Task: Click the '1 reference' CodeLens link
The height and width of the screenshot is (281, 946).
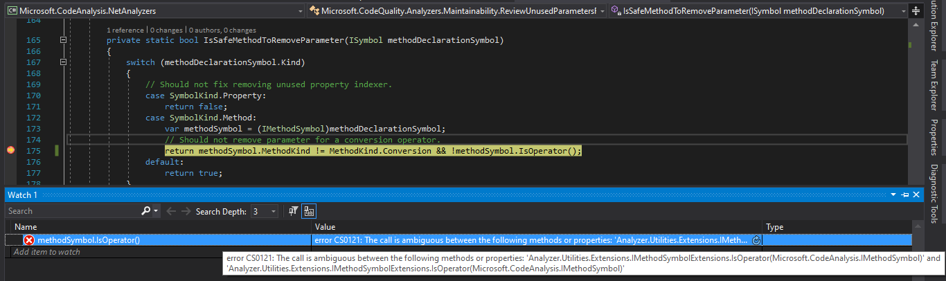Action: [x=126, y=30]
